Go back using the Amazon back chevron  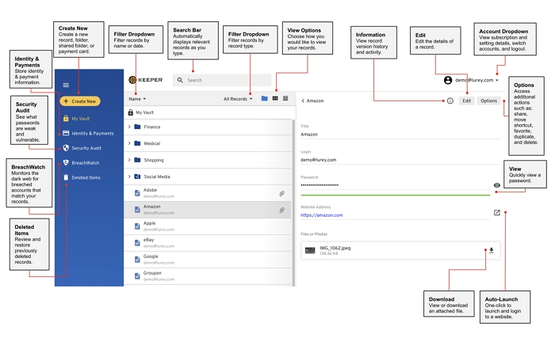click(x=303, y=101)
